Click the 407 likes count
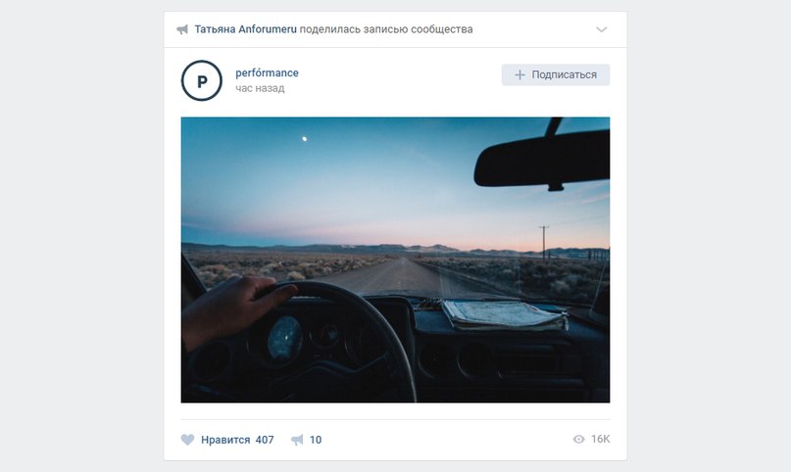 tap(265, 440)
